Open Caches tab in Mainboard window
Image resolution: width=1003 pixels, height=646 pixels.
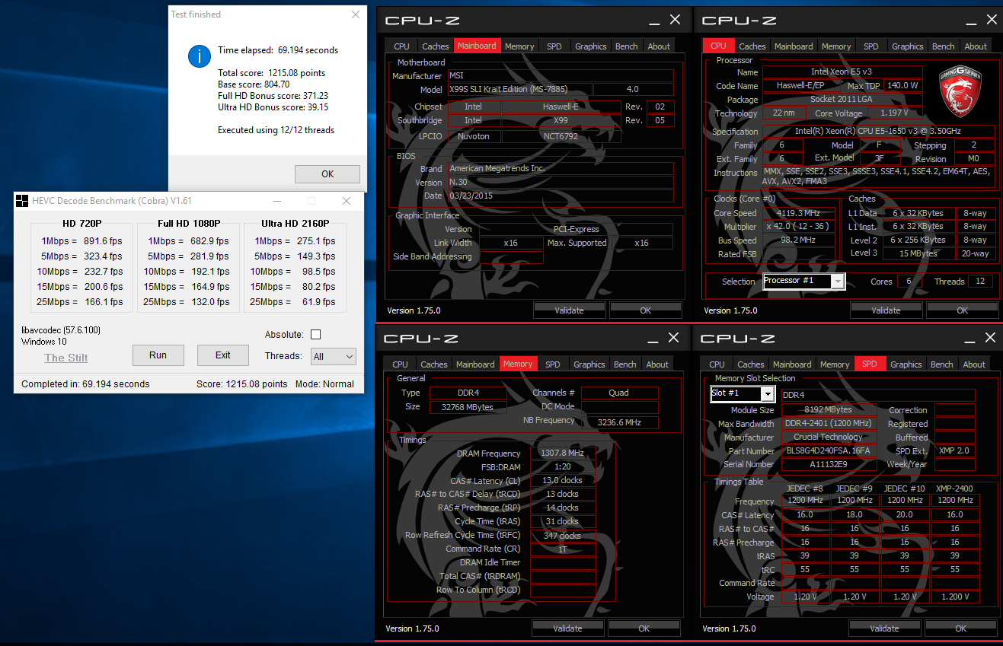(436, 46)
